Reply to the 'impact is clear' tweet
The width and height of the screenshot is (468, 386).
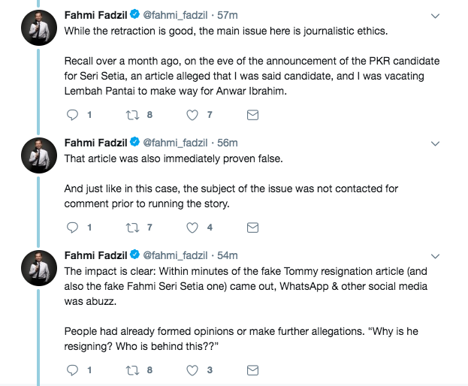tap(73, 369)
